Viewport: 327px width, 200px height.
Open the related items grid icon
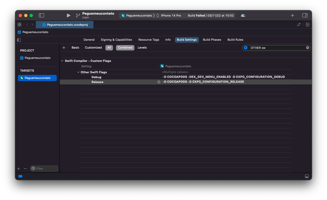[x=20, y=24]
